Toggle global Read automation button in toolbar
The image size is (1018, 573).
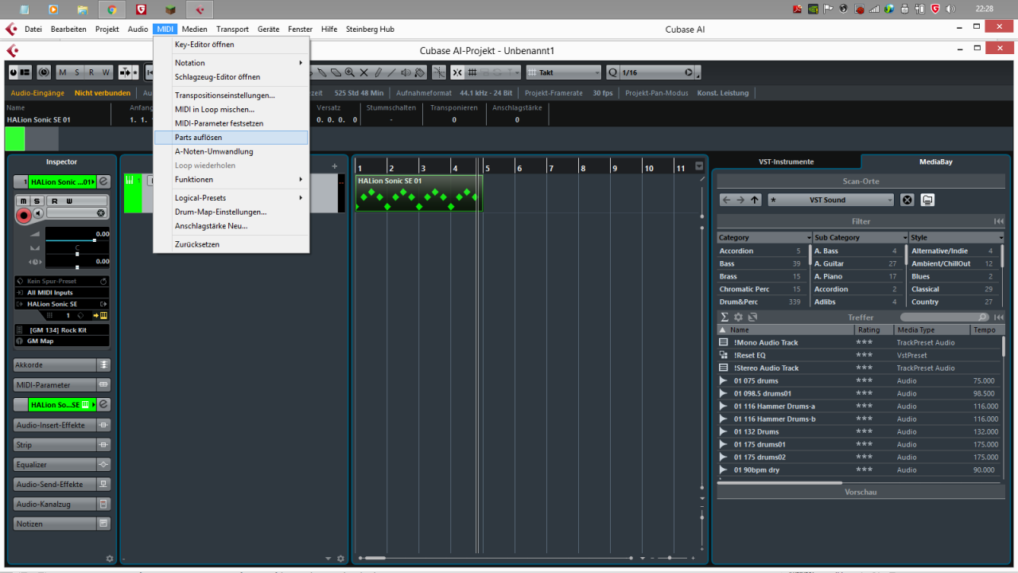coord(91,72)
